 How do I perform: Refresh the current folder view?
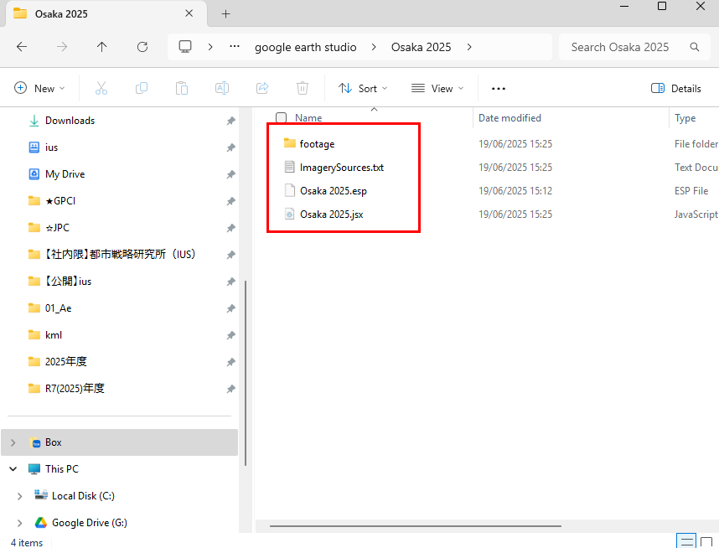pos(142,47)
